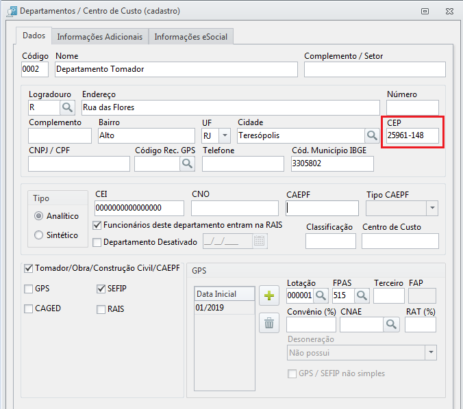This screenshot has height=409, width=463.
Task: Open Desoneração dropdown showing Não possui
Action: pyautogui.click(x=431, y=353)
